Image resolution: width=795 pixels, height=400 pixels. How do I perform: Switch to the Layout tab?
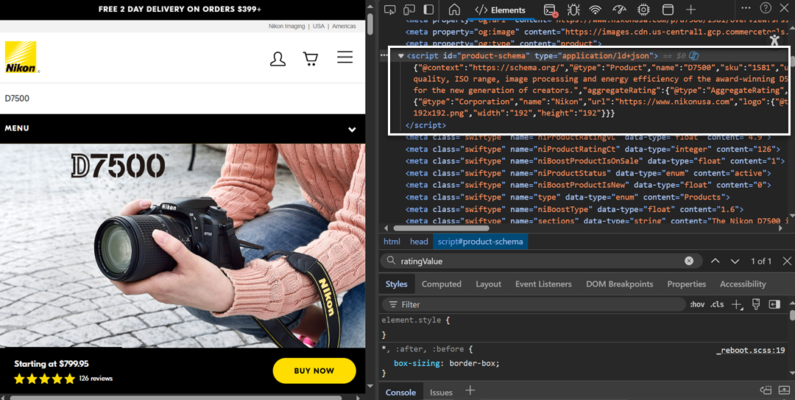click(488, 284)
